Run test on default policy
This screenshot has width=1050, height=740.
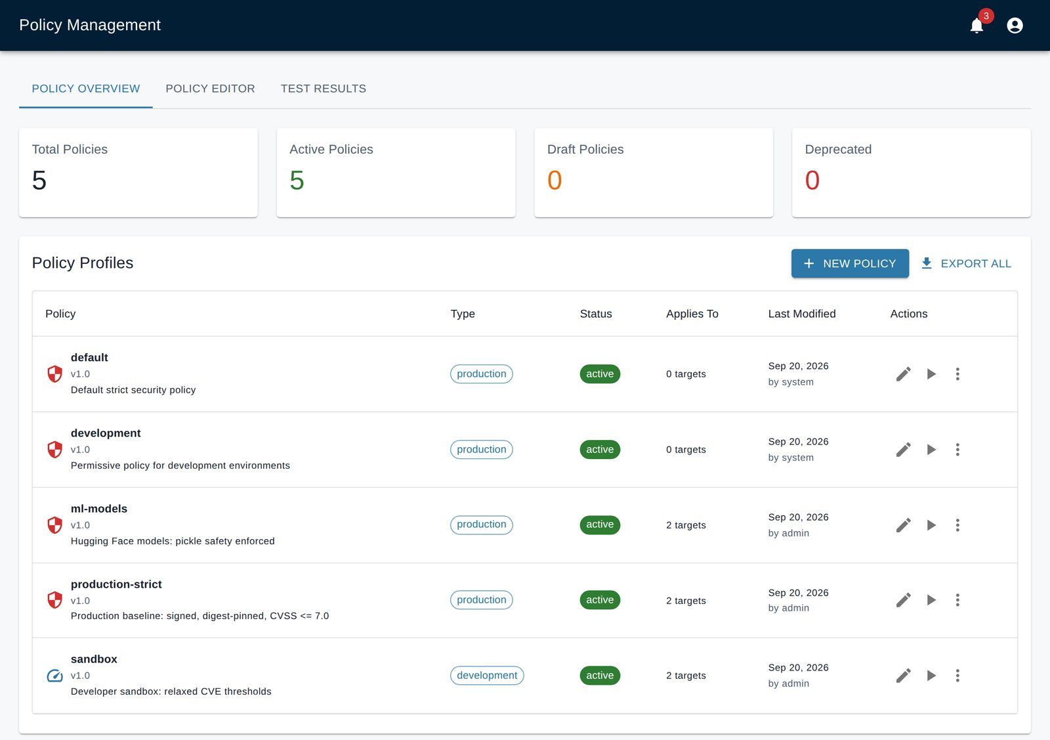point(931,374)
